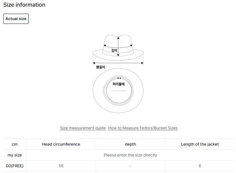This screenshot has width=236, height=173.
Task: Click the Actual size button
Action: coord(16,19)
